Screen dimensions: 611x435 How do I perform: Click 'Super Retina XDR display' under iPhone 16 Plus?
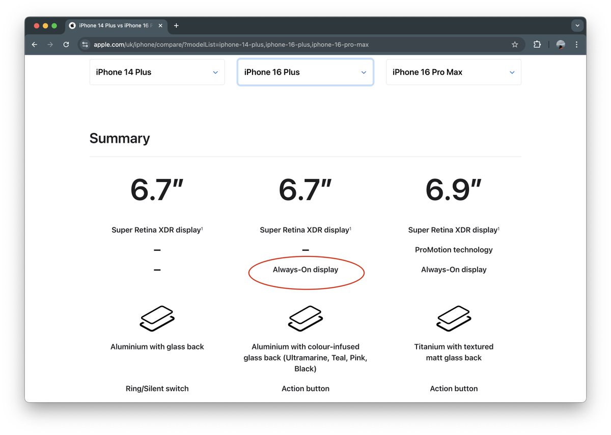(305, 230)
